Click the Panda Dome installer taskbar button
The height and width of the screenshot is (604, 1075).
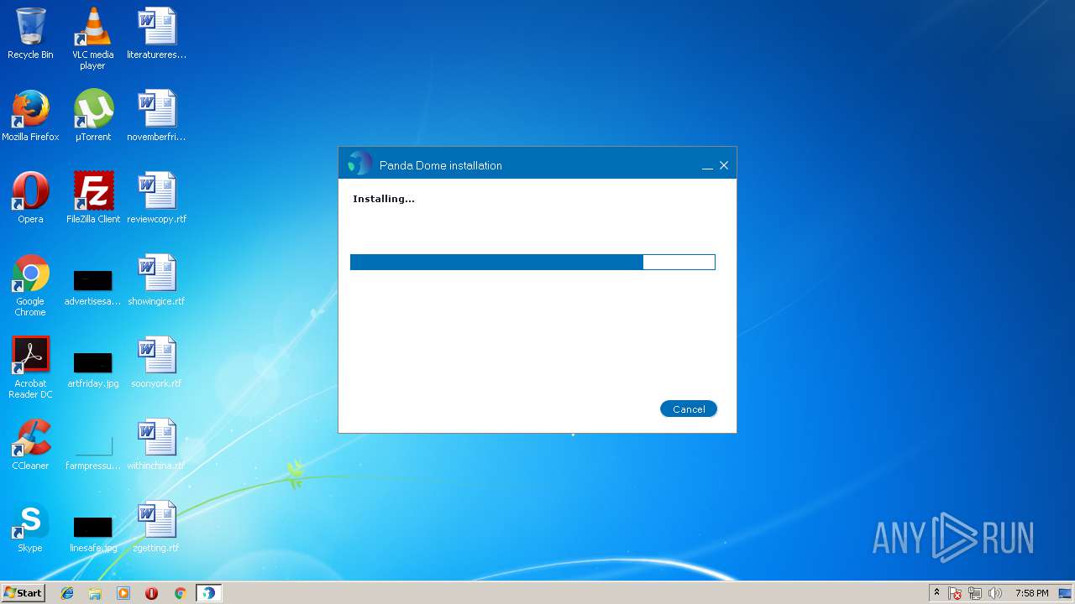coord(208,593)
